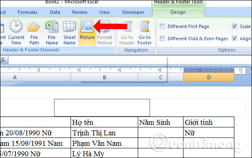Insert Sheet Name element
Screen dimensions: 252x158
tap(69, 33)
